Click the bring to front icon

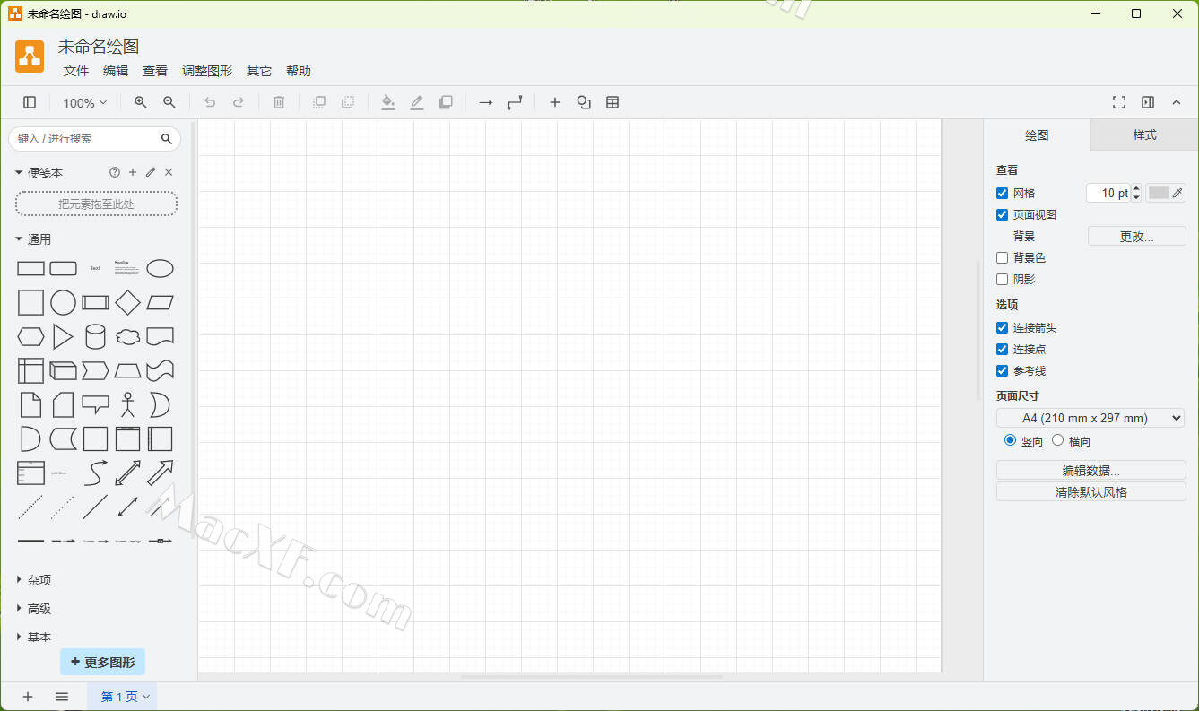coord(319,102)
